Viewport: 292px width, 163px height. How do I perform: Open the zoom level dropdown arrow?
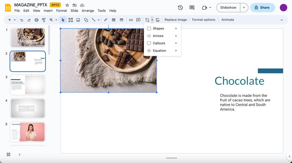coord(56,20)
